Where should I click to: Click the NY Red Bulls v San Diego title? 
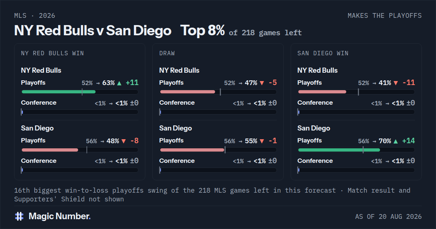click(93, 31)
